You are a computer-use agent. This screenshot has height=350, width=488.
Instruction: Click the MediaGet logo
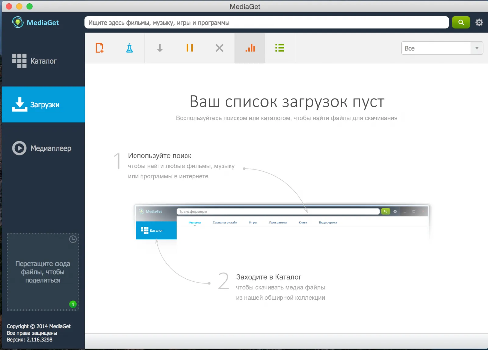click(x=35, y=23)
